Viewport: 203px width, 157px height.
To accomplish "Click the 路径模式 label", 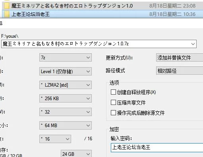I will click(x=115, y=70).
